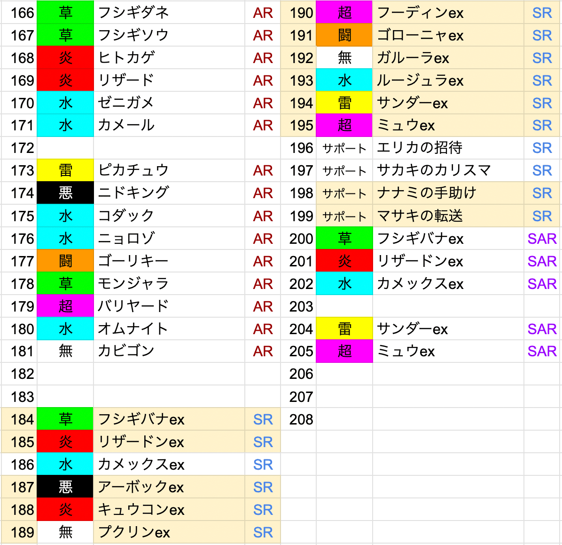This screenshot has height=545, width=562.
Task: Select the サカキのカリスマ cell
Action: 448,170
